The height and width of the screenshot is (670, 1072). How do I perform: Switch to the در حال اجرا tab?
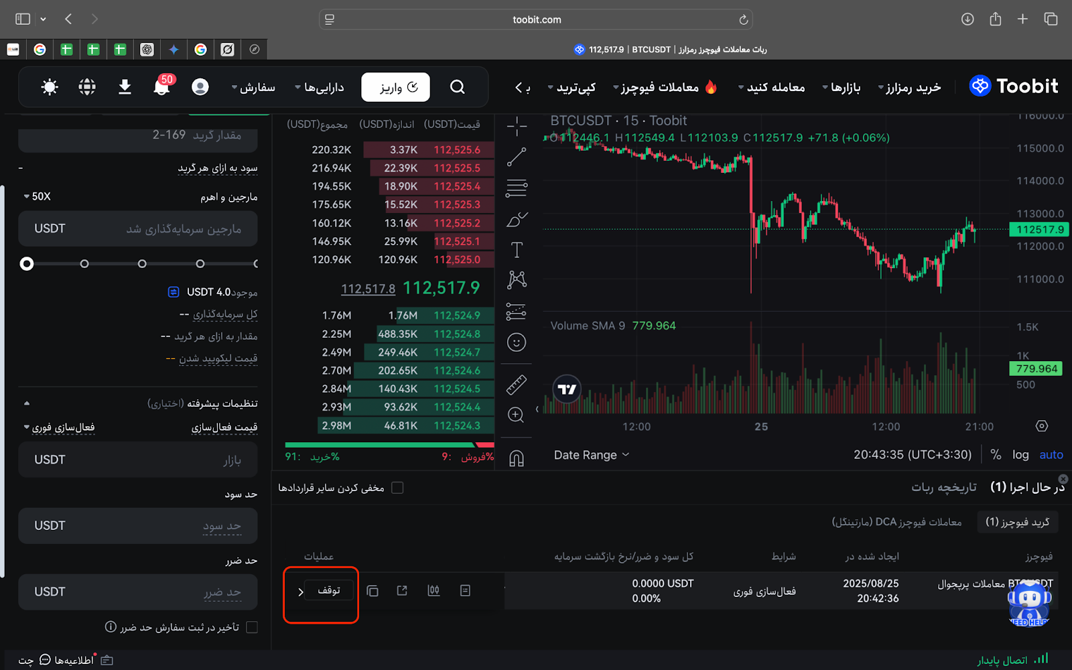click(1027, 487)
